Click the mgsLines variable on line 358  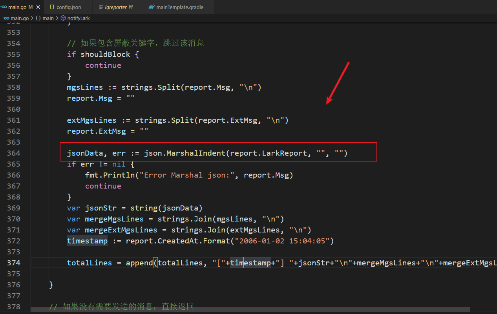85,87
